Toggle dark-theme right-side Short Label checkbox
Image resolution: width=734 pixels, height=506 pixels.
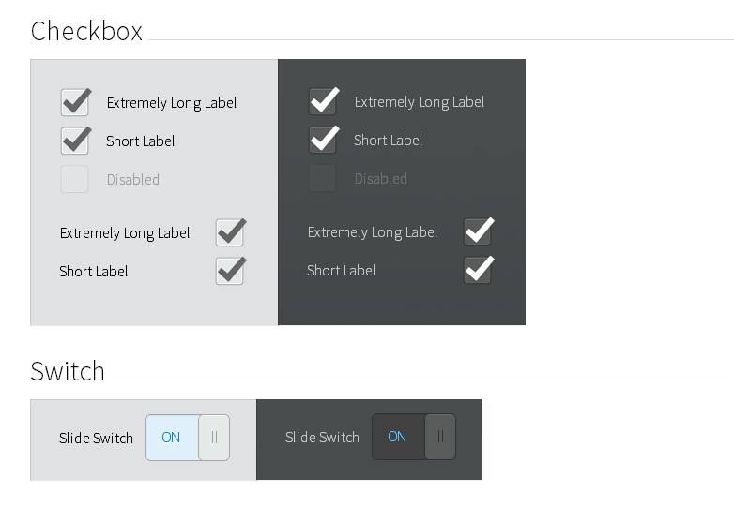pos(478,270)
